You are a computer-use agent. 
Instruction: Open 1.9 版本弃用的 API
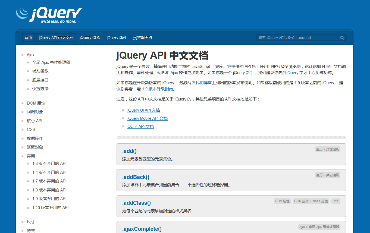point(49,199)
